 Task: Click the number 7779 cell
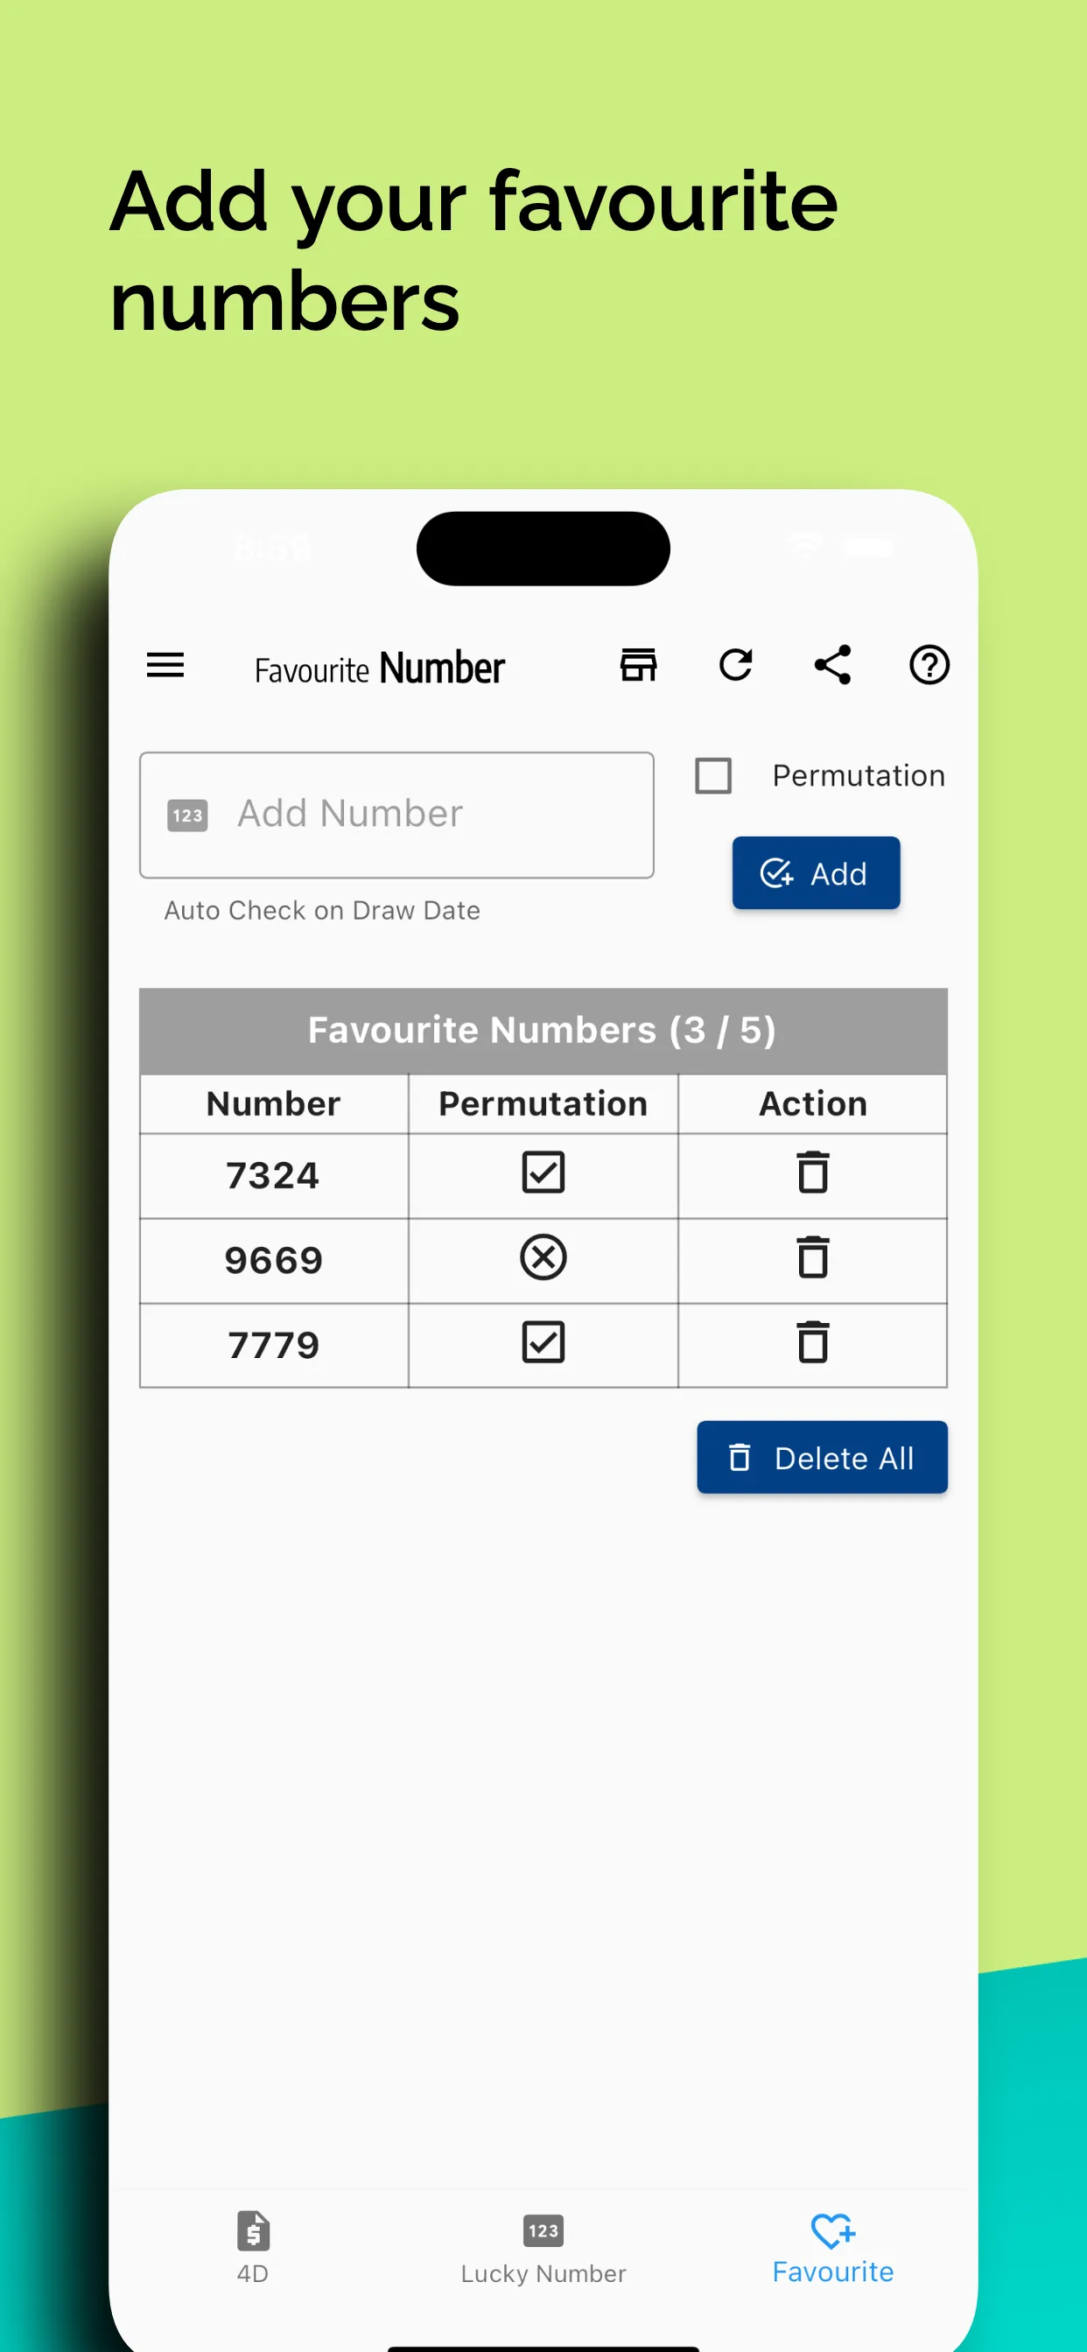273,1346
